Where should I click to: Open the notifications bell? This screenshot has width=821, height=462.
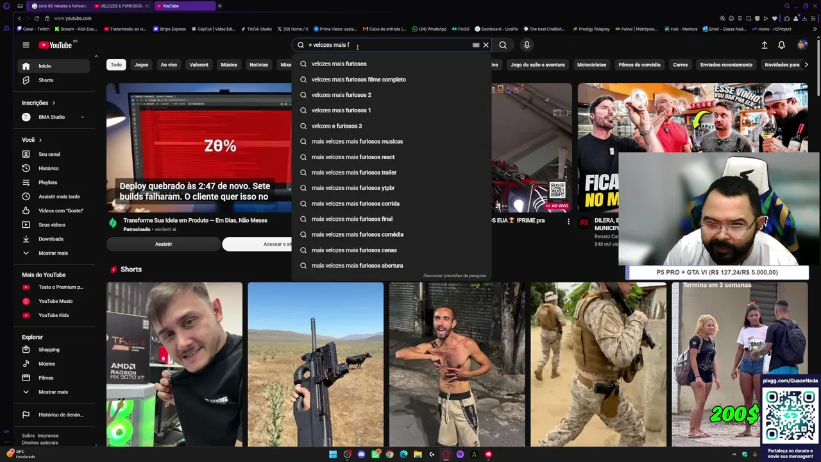[781, 45]
